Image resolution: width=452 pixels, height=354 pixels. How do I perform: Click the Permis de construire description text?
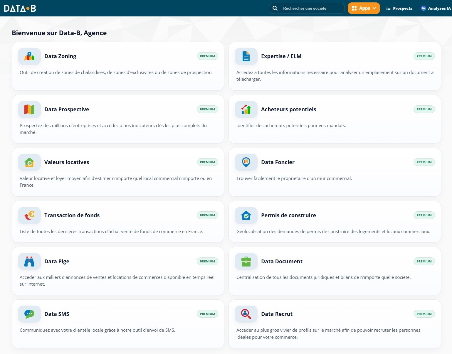[333, 232]
